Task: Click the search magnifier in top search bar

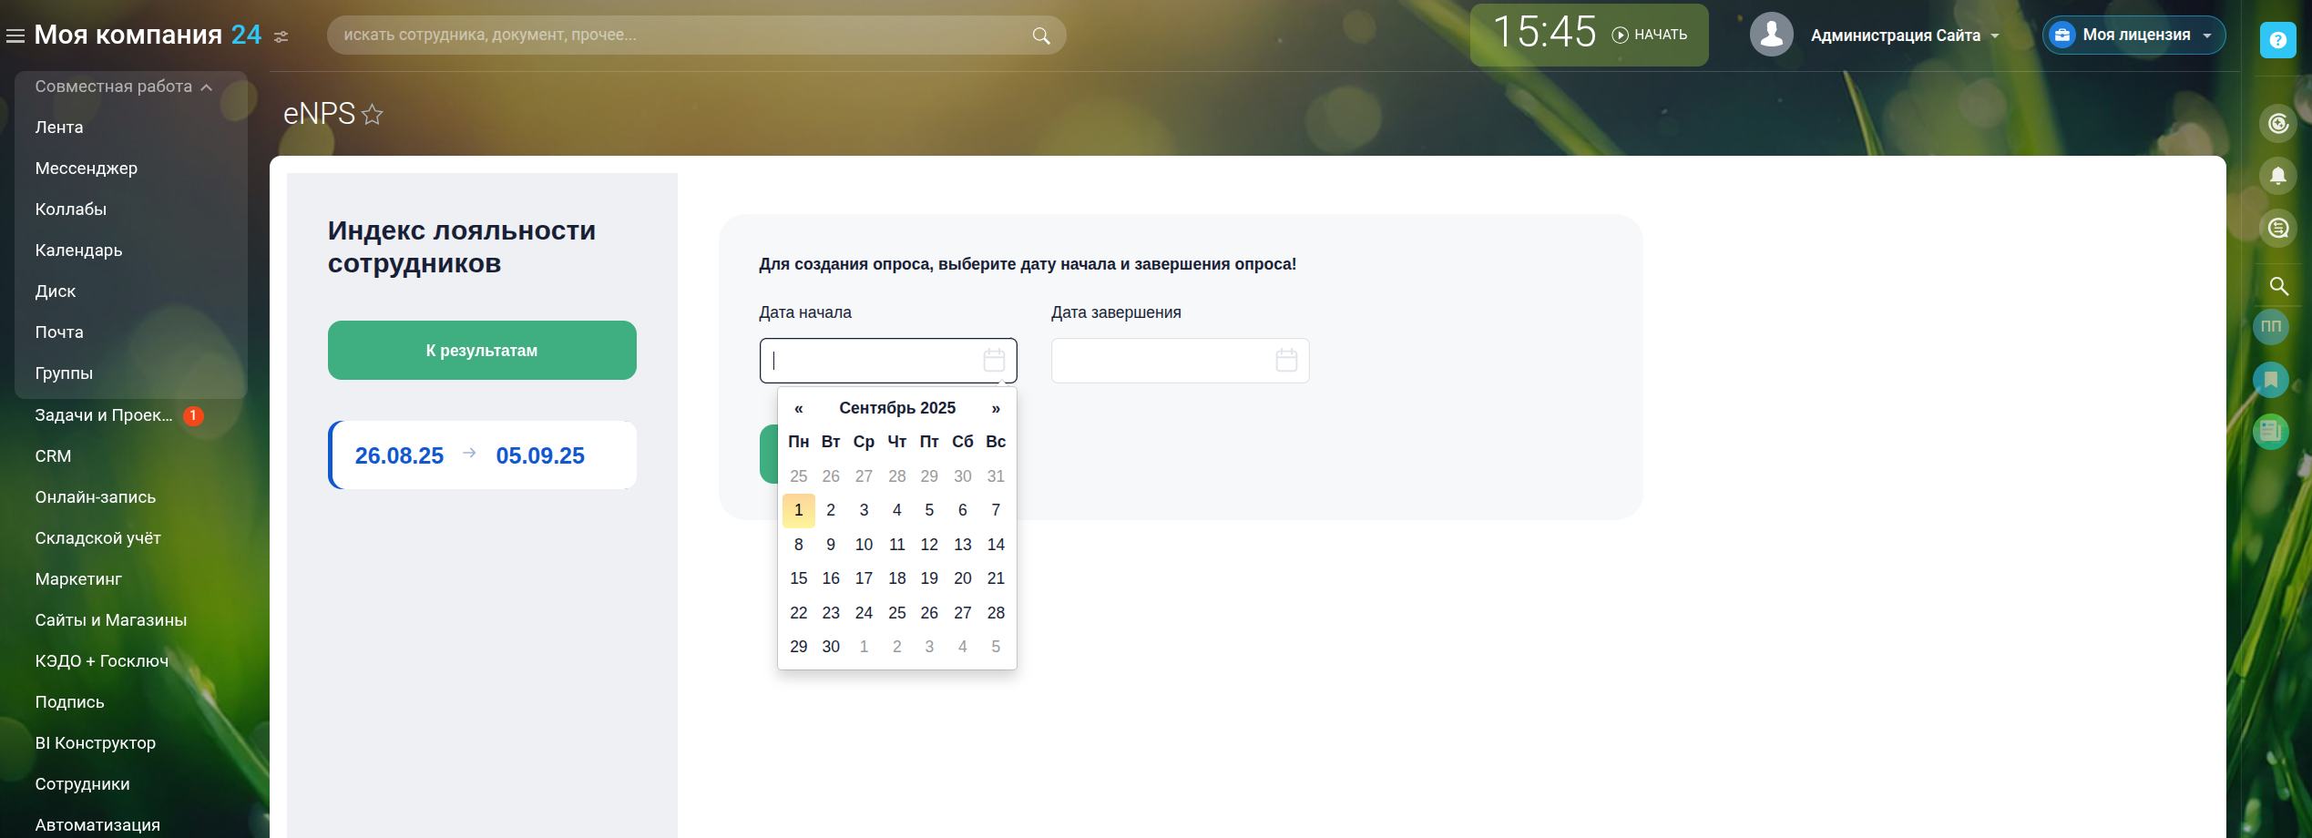Action: pyautogui.click(x=1040, y=36)
